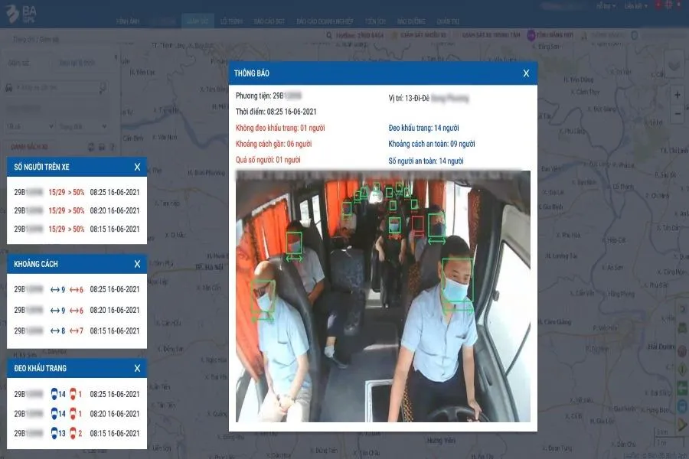Close the Số Người Trên Xe panel

[x=137, y=167]
